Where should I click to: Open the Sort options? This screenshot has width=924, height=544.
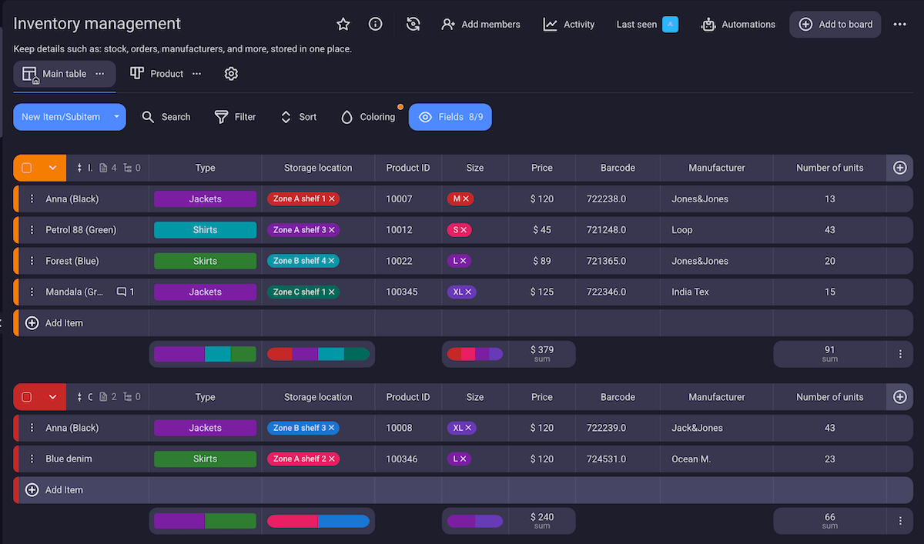[298, 116]
